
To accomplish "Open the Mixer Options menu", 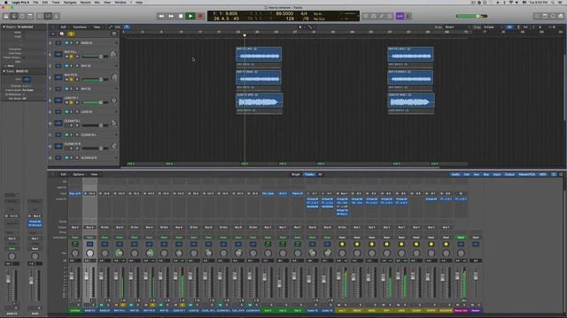I will (x=79, y=175).
